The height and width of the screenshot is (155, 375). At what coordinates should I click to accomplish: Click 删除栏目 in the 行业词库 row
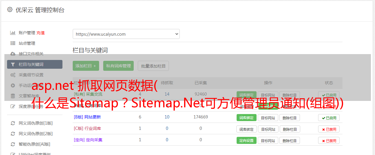tap(289, 129)
